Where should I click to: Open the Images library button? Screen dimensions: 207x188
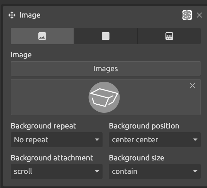[x=106, y=69]
